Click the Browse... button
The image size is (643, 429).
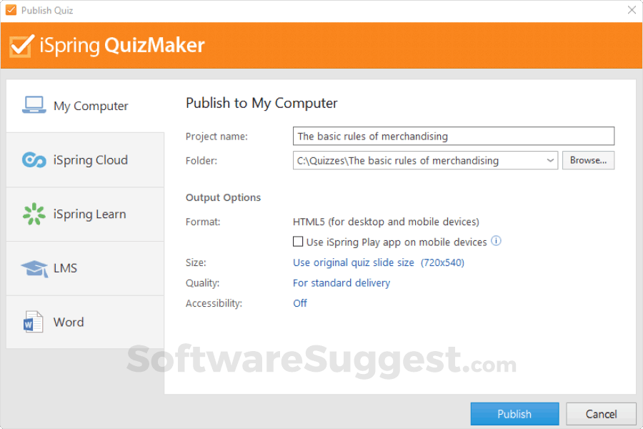point(588,160)
